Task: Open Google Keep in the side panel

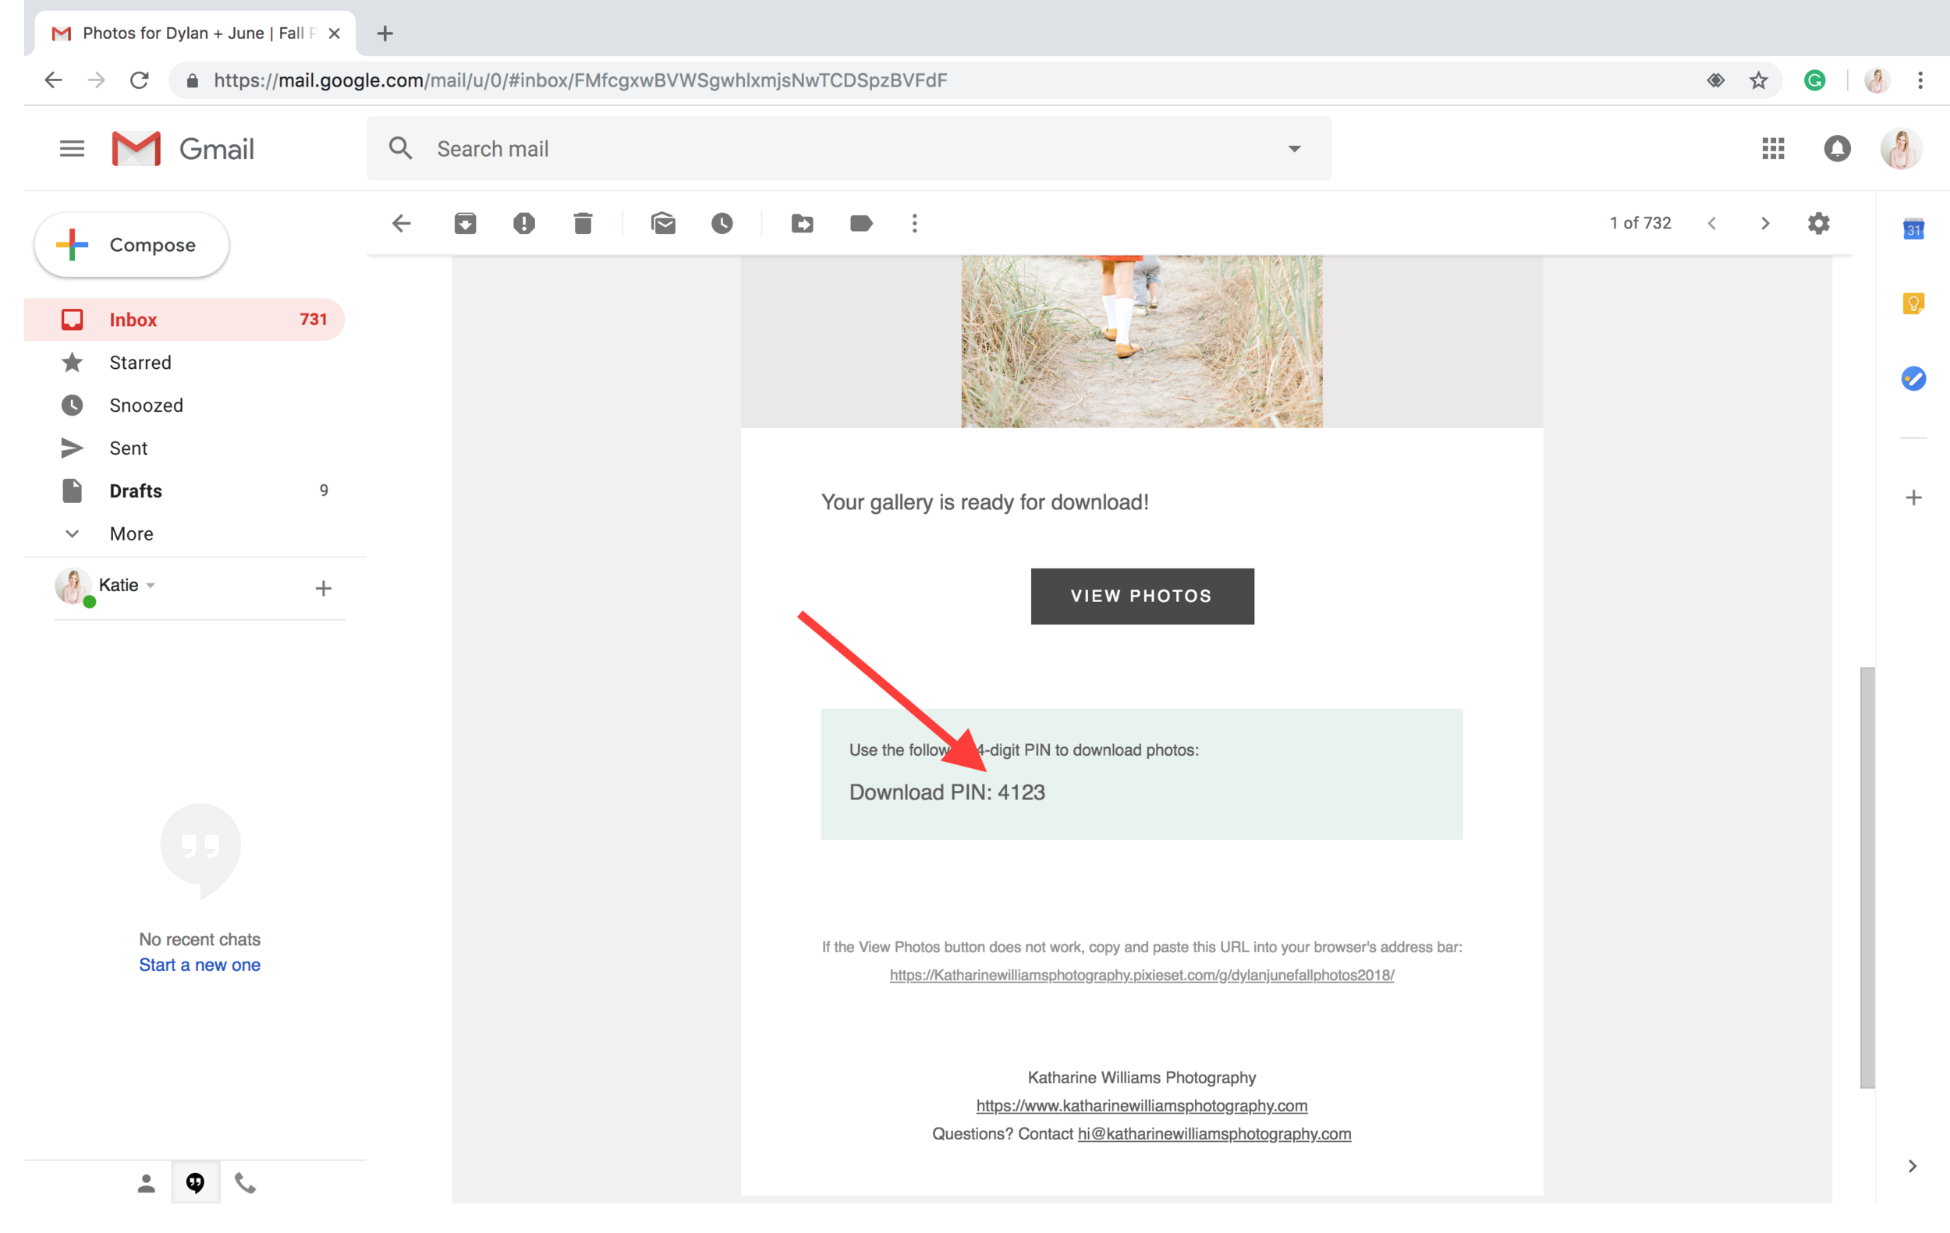Action: [1914, 302]
